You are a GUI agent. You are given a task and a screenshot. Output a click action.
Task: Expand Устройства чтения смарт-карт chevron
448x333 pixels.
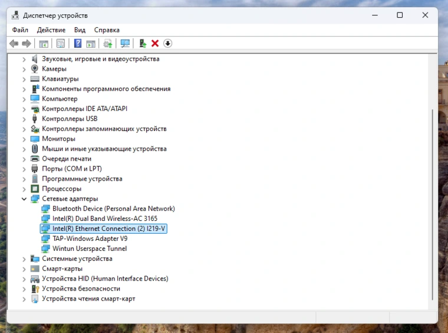24,299
